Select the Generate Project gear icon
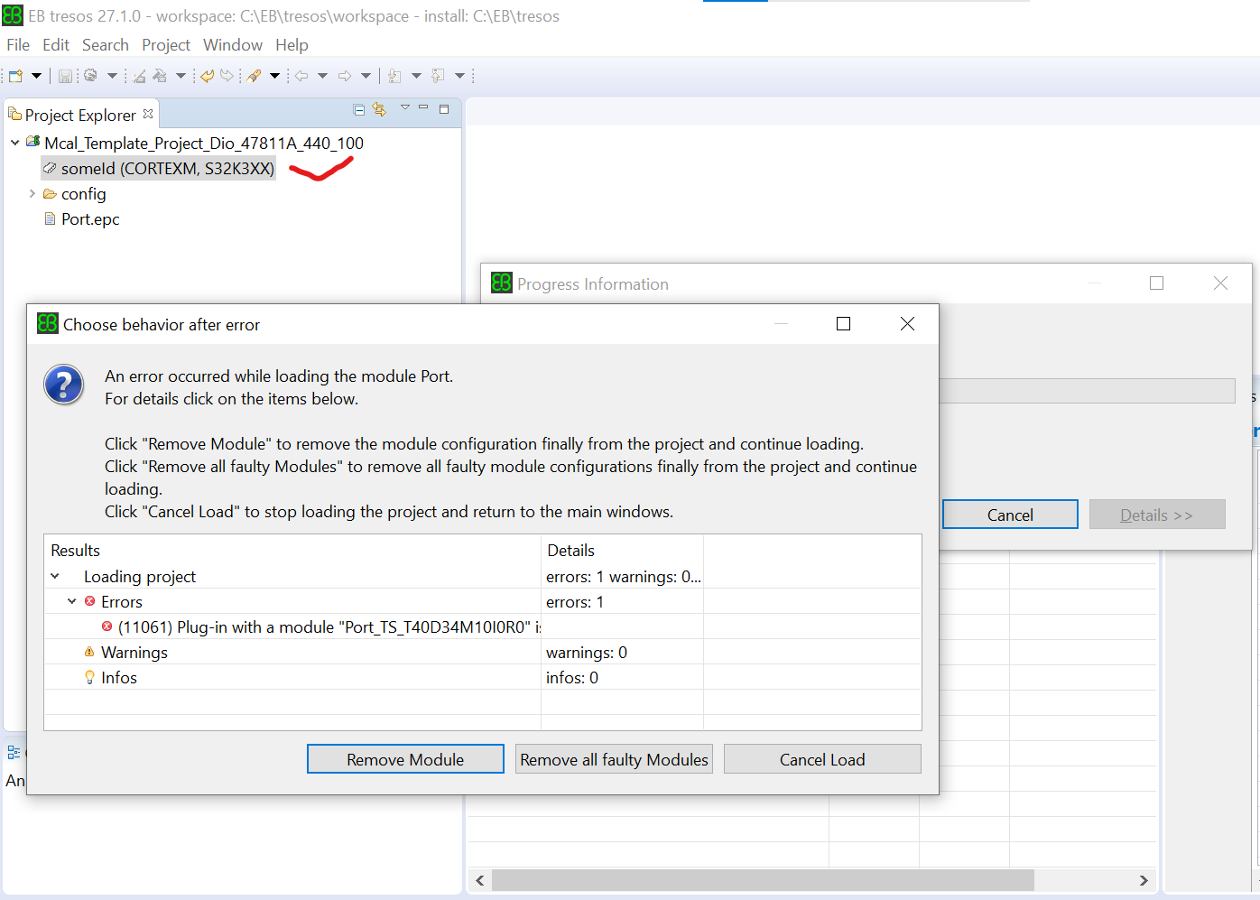This screenshot has height=900, width=1260. [x=90, y=76]
